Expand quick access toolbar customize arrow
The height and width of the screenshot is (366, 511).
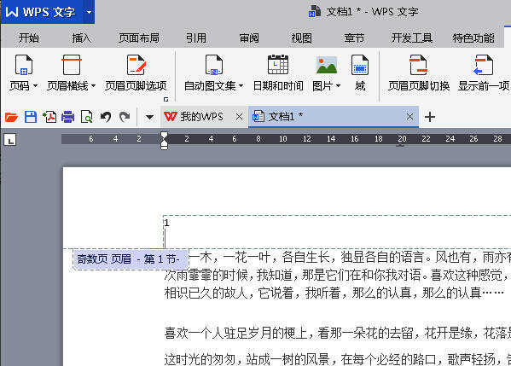[x=149, y=117]
